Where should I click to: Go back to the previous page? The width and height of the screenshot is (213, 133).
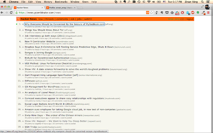pos(2,13)
